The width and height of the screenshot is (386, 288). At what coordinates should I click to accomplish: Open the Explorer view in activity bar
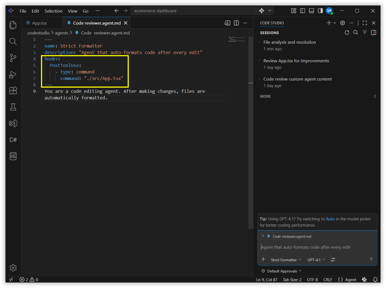click(x=13, y=25)
